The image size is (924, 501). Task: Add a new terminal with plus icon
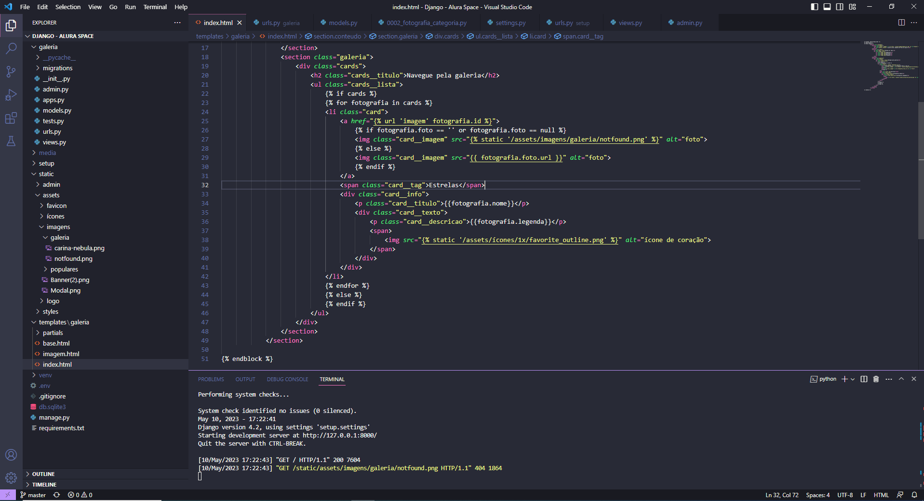click(x=844, y=379)
